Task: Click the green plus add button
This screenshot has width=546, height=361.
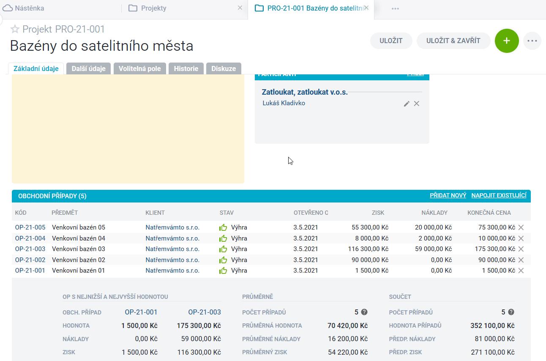Action: pos(507,41)
